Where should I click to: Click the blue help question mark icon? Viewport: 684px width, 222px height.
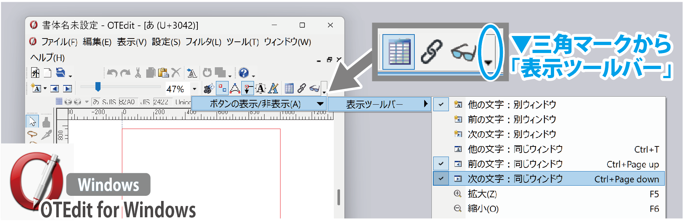click(243, 73)
